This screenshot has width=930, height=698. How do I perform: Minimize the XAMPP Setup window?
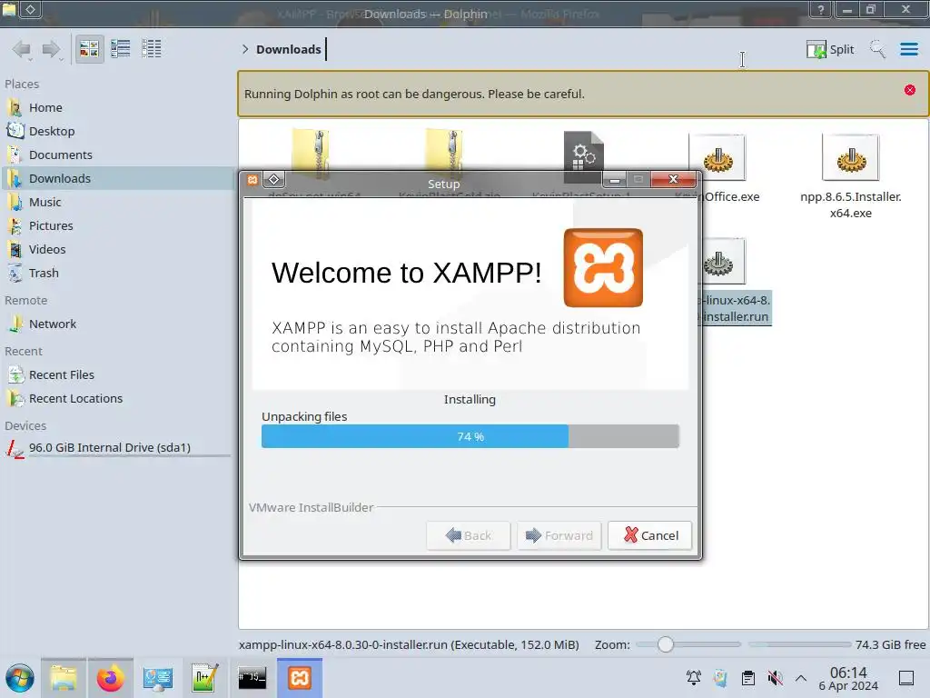[x=615, y=179]
